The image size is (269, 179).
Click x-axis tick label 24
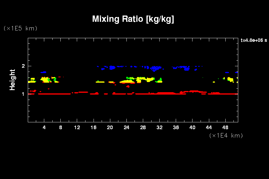click(x=126, y=127)
